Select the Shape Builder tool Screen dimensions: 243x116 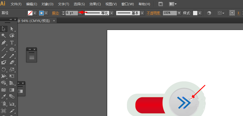tap(4, 83)
